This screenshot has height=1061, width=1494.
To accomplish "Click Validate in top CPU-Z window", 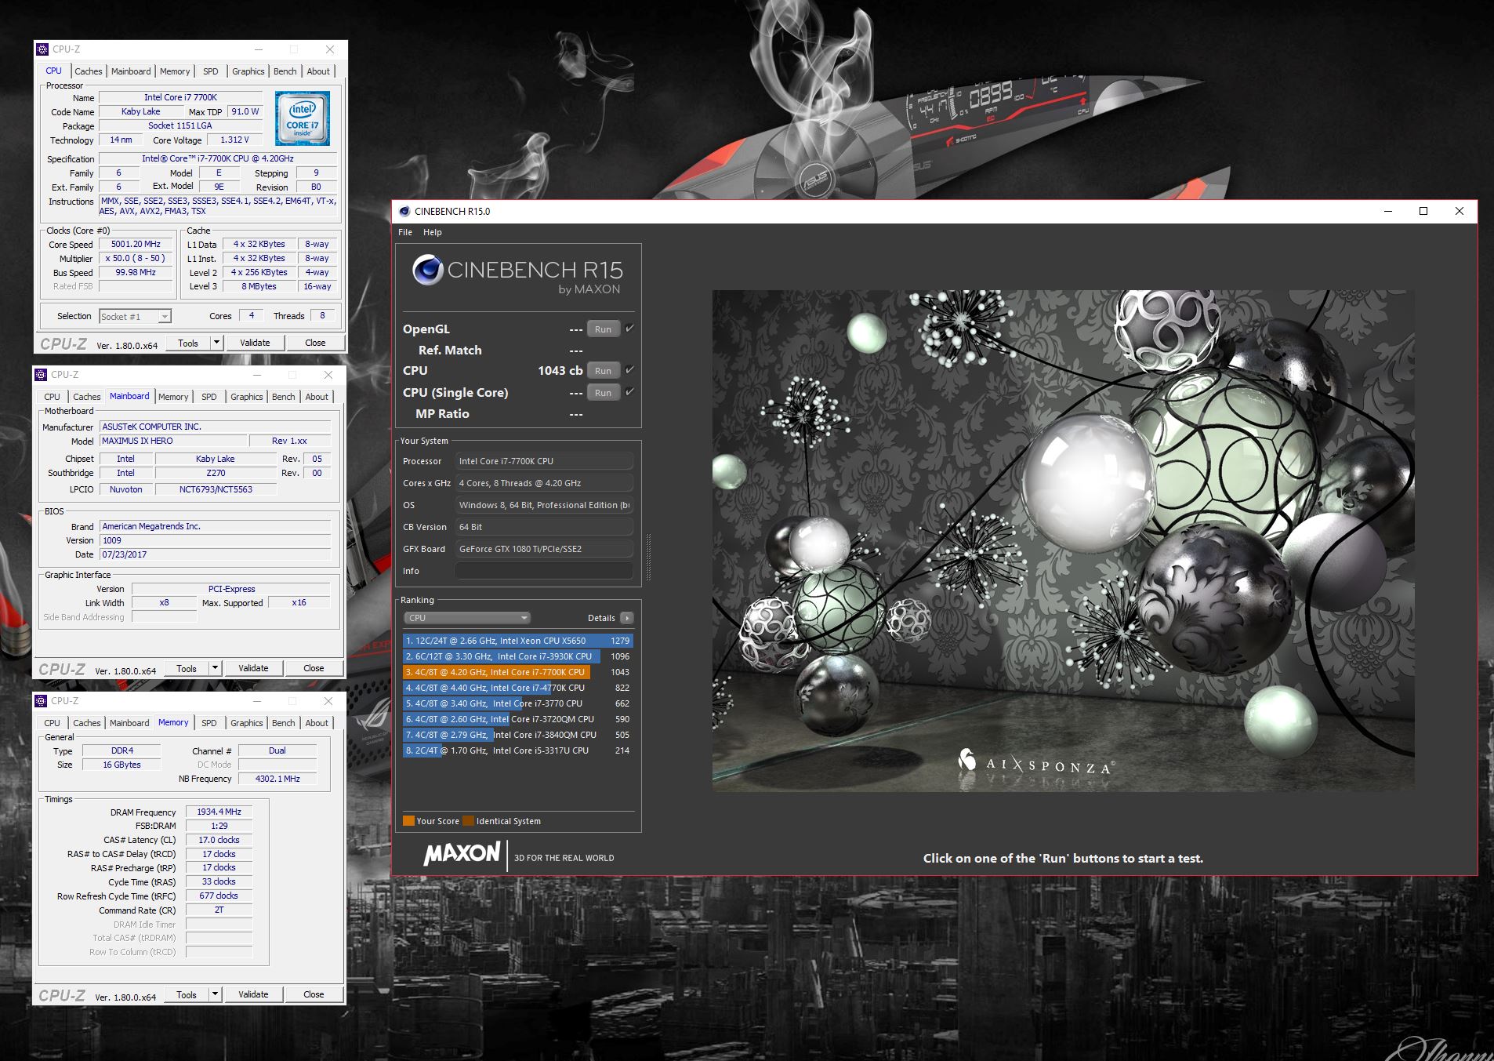I will (255, 343).
